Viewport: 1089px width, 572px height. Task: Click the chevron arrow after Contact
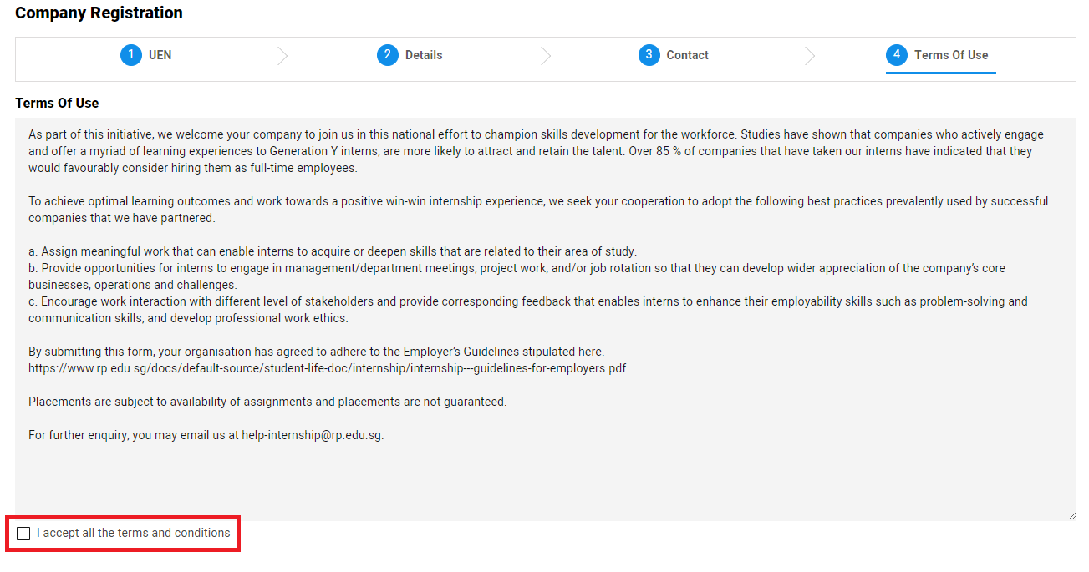tap(810, 56)
